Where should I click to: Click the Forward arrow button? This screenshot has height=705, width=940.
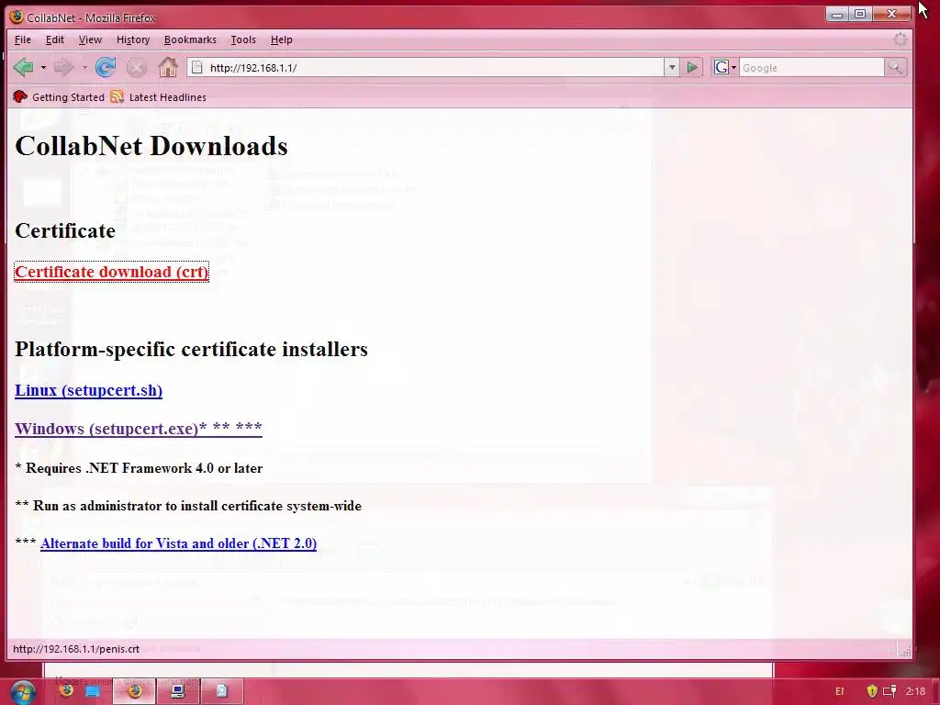(x=63, y=67)
